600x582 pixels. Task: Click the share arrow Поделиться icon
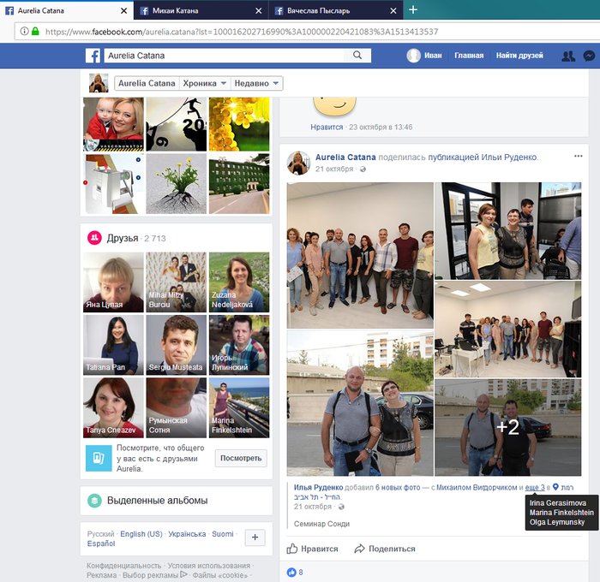[359, 549]
